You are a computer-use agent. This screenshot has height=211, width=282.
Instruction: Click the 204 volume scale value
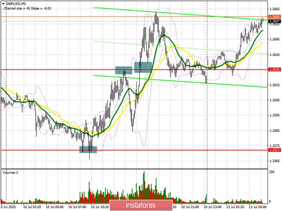[x=272, y=172]
